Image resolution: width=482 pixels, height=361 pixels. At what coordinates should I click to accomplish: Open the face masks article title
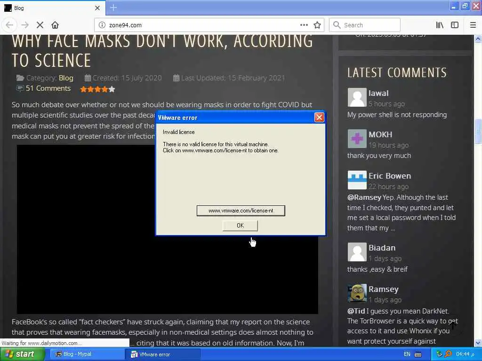click(162, 51)
